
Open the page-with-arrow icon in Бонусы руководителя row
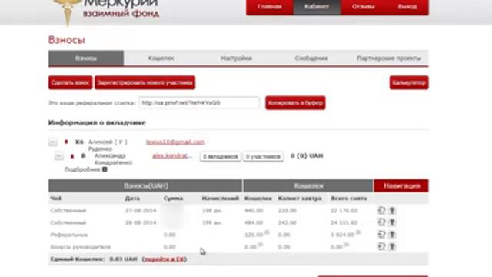(381, 246)
